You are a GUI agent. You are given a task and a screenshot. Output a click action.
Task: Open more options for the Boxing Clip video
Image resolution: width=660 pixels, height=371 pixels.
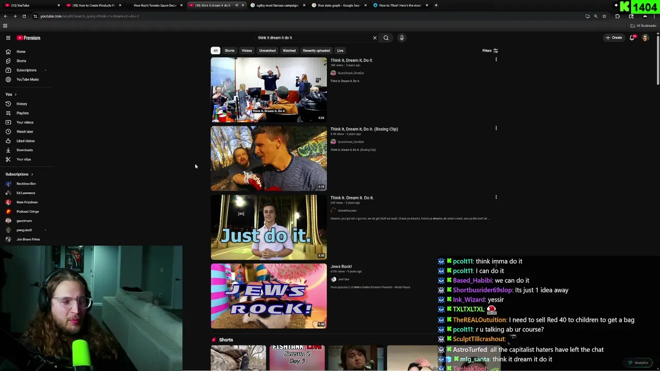(x=496, y=128)
